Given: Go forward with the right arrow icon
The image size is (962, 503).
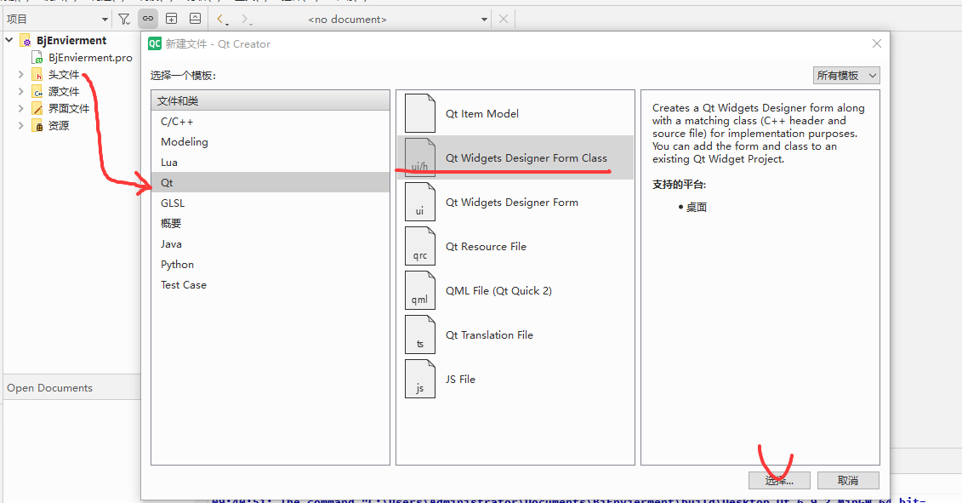Looking at the screenshot, I should tap(246, 19).
